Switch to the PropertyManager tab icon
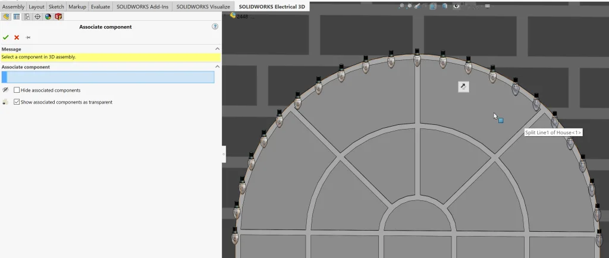609x258 pixels. (17, 17)
